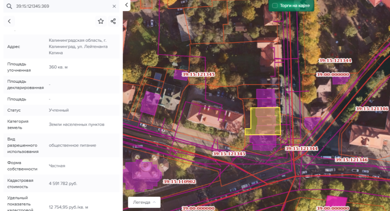Click the search field containing 39:15:121345:369
390x211 pixels.
click(61, 6)
